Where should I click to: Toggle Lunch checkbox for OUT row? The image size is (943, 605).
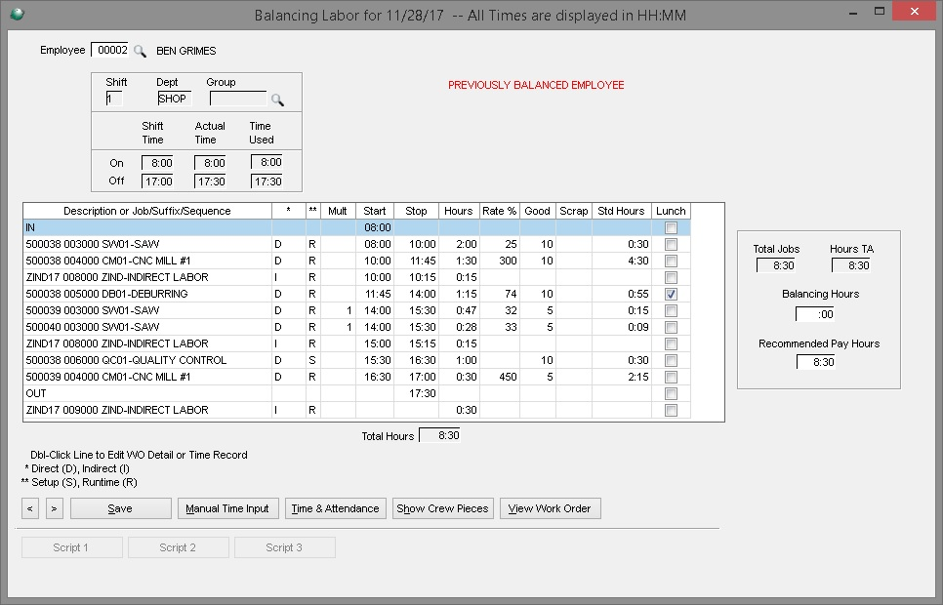[x=672, y=393]
